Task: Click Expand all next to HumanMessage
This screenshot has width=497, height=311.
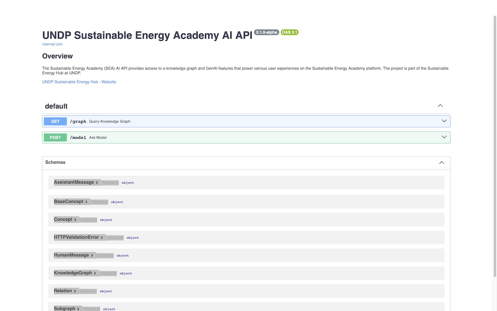Action: (105, 256)
